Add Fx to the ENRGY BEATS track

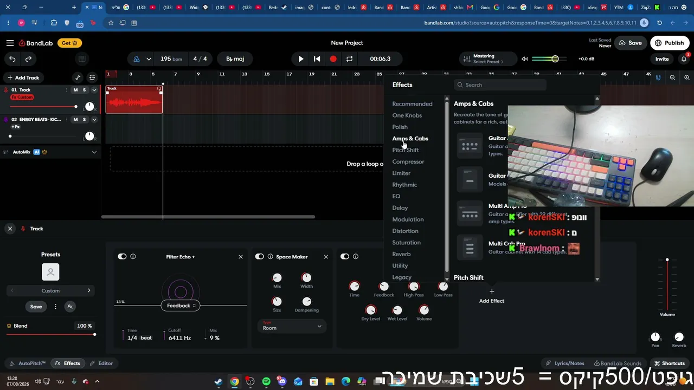(16, 127)
